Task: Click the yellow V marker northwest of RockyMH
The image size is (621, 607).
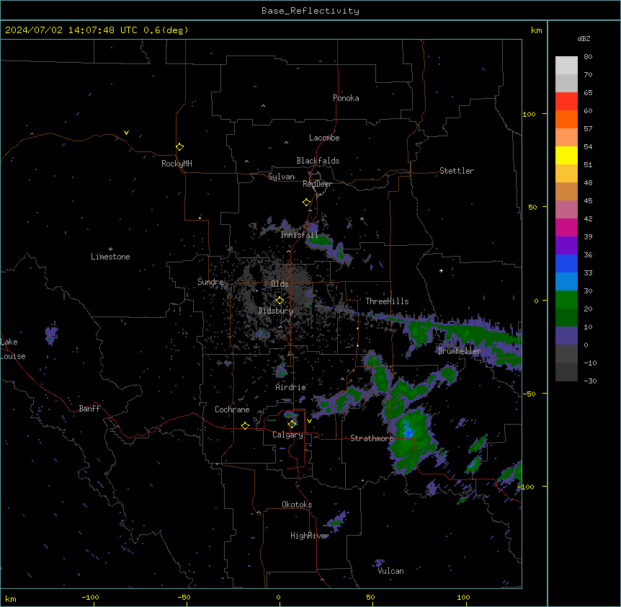Action: point(126,133)
